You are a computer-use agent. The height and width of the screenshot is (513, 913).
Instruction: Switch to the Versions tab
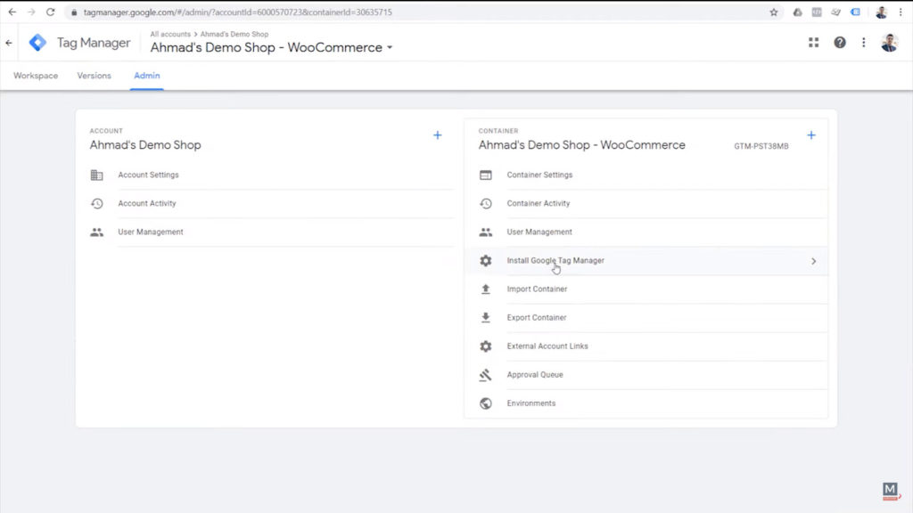94,76
